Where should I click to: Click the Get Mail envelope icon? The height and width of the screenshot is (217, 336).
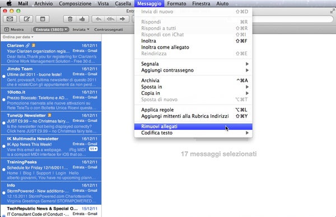[x=10, y=19]
